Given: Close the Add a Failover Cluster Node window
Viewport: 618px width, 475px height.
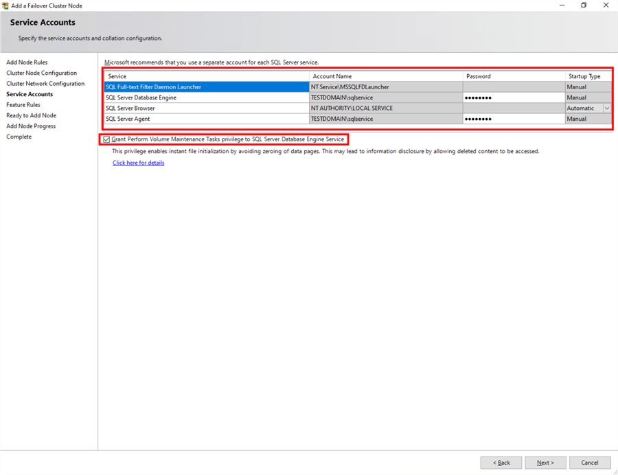Looking at the screenshot, I should click(606, 5).
